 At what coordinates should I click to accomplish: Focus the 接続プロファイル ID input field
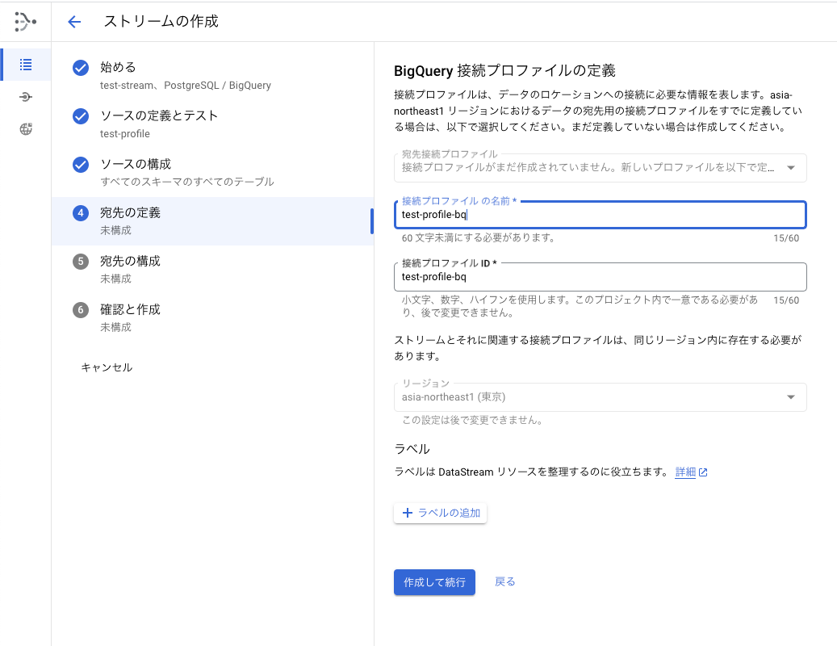(x=600, y=276)
